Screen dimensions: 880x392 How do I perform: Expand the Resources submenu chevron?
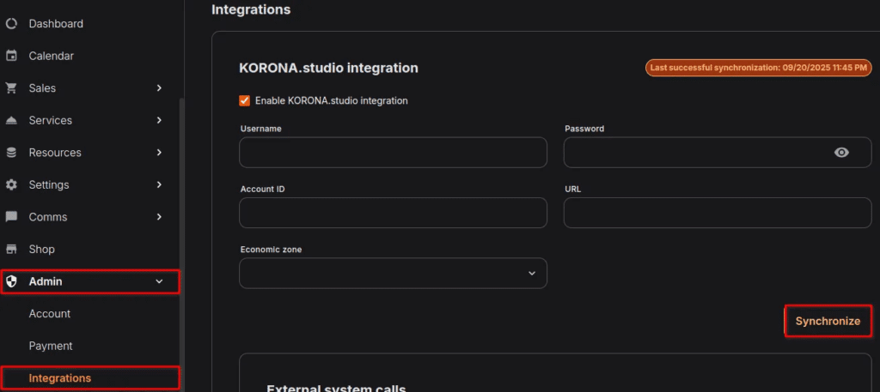pos(159,153)
